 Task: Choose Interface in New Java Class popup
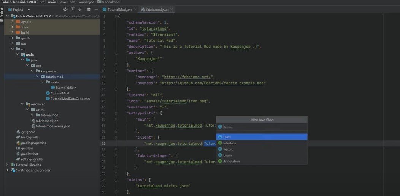coord(262,143)
